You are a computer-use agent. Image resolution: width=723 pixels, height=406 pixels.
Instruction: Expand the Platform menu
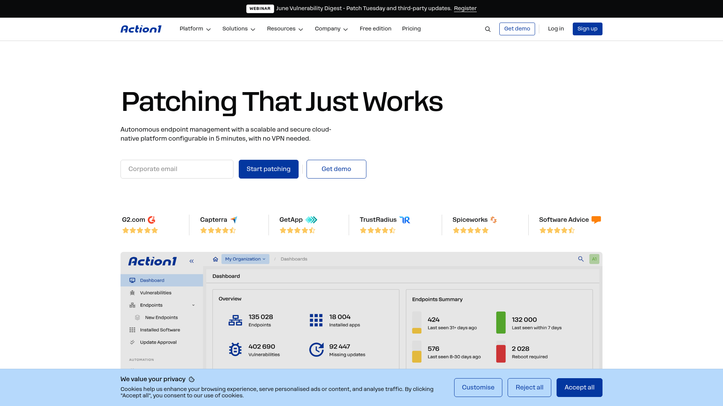(195, 29)
